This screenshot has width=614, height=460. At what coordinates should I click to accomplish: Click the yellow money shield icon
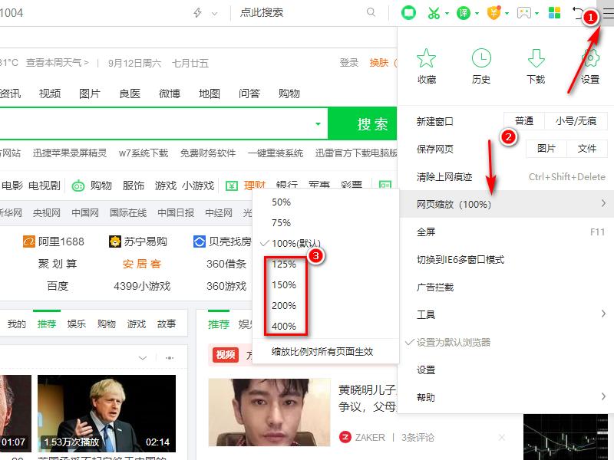coord(492,12)
